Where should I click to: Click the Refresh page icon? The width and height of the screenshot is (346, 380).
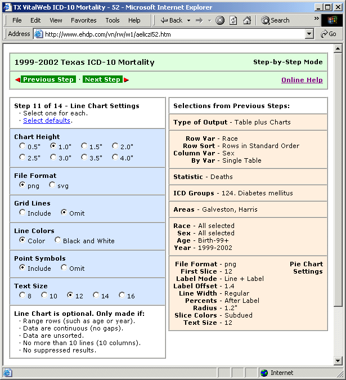coord(233,20)
